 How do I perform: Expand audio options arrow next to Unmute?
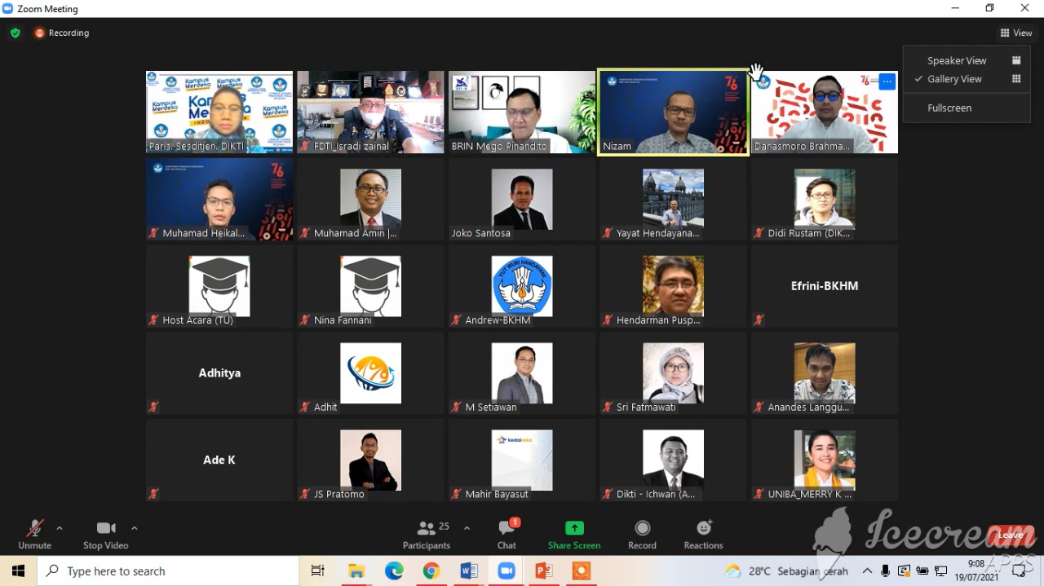point(60,528)
